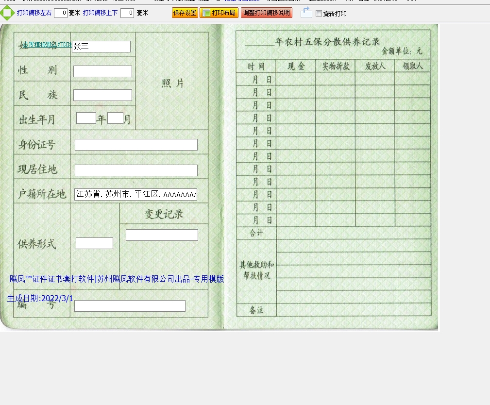The image size is (490, 405).
Task: Click the 供养形式 input box
Action: [x=94, y=243]
